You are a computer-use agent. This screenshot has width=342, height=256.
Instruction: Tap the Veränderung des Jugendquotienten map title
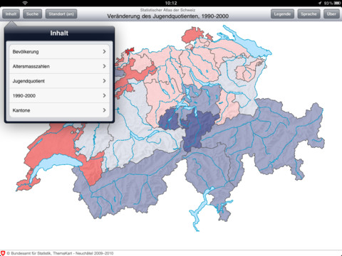pyautogui.click(x=168, y=16)
